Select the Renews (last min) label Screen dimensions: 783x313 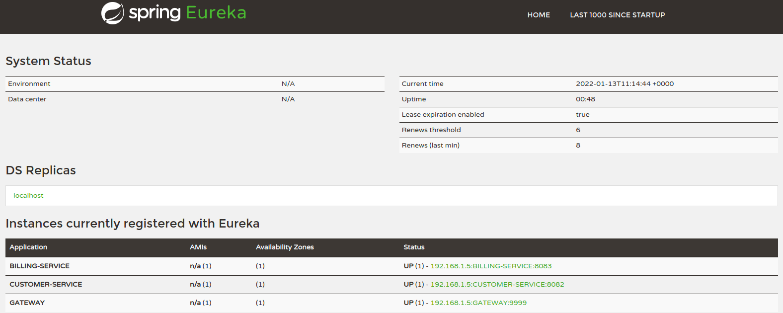coord(431,146)
